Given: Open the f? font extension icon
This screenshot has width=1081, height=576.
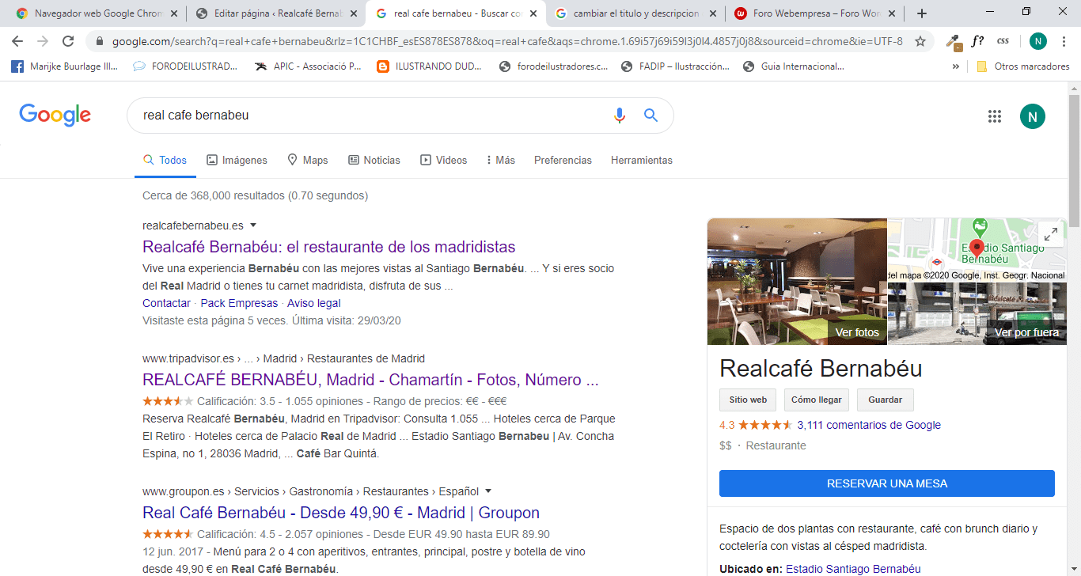Looking at the screenshot, I should [x=978, y=41].
